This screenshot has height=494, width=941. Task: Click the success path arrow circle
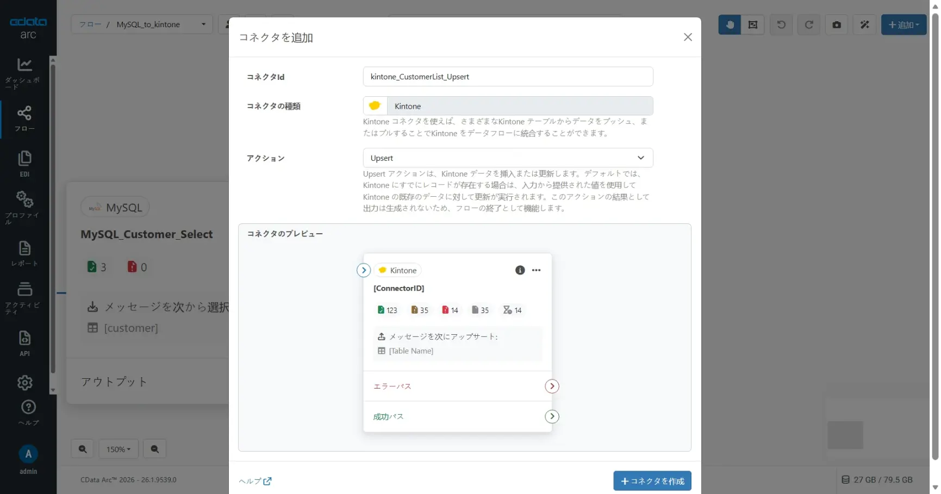pos(552,416)
